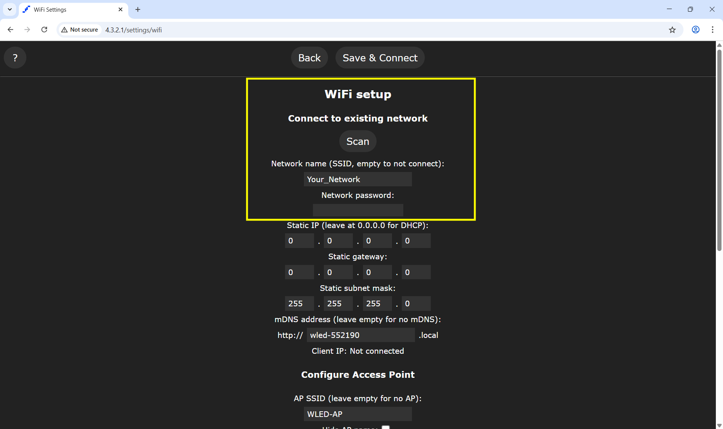Scan for available WiFi networks
This screenshot has height=429, width=723.
[x=357, y=141]
